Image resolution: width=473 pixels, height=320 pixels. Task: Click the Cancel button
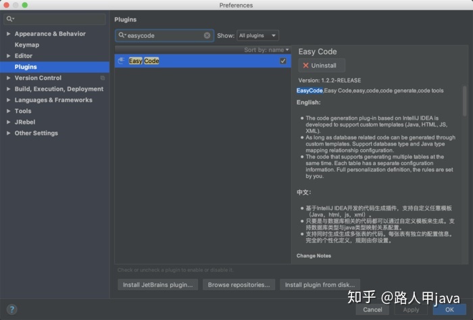372,310
